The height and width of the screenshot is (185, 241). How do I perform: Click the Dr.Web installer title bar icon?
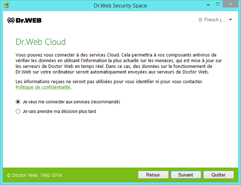6,5
